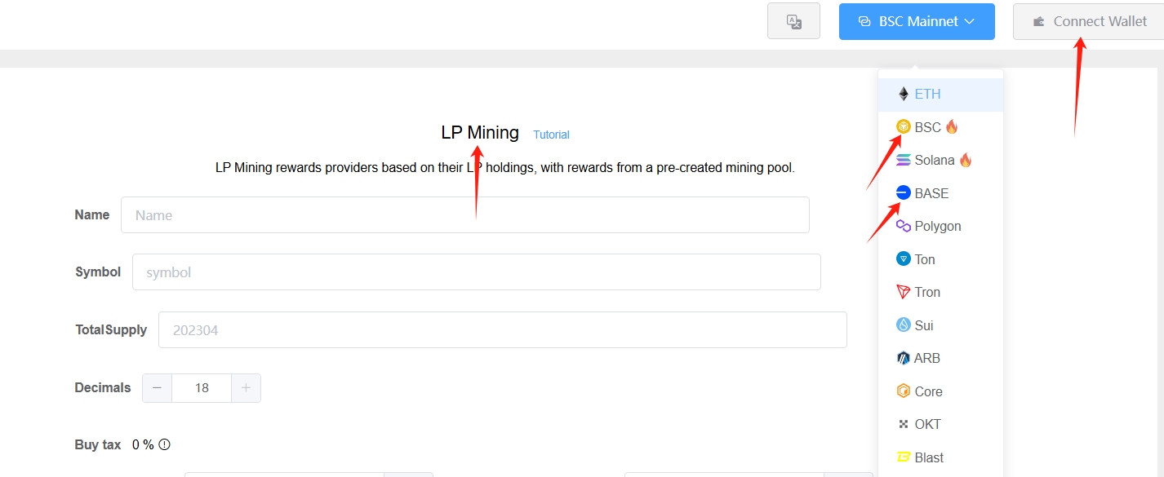
Task: Select the Polygon network icon
Action: (x=903, y=226)
